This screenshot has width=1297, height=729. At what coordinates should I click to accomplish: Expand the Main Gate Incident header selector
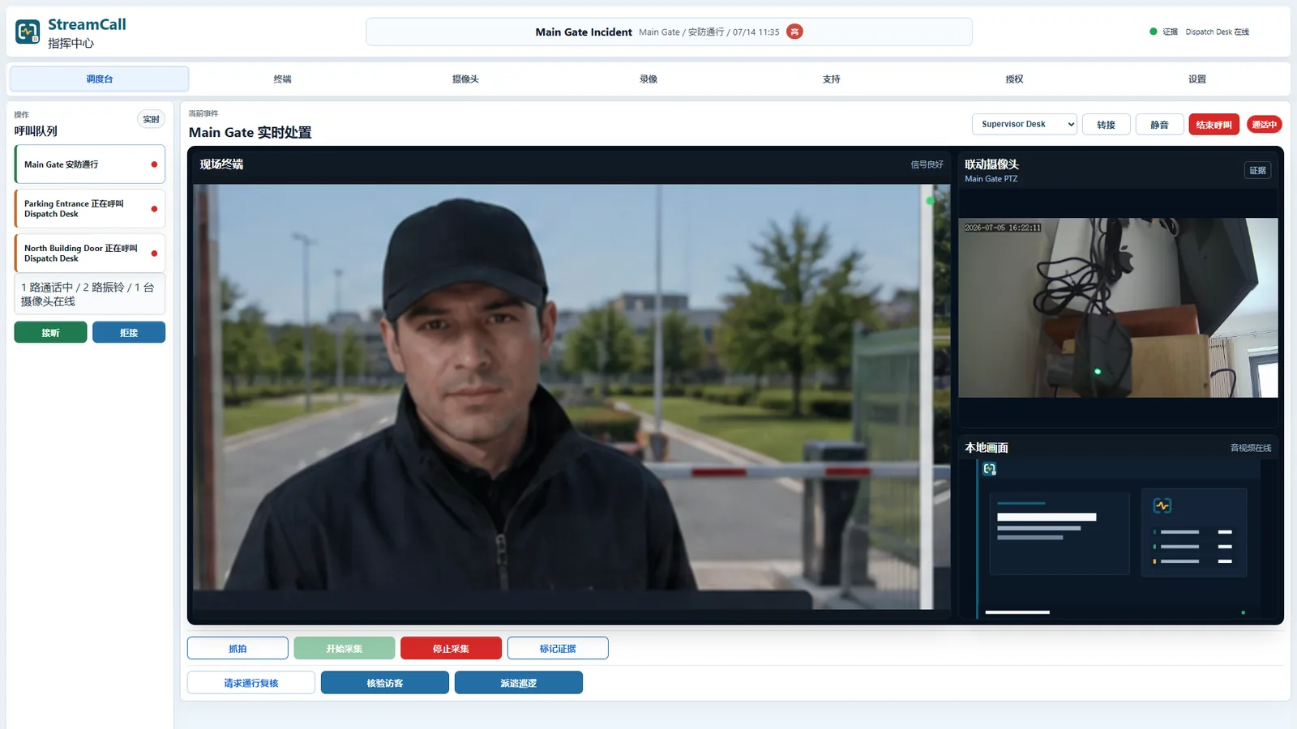pyautogui.click(x=669, y=32)
